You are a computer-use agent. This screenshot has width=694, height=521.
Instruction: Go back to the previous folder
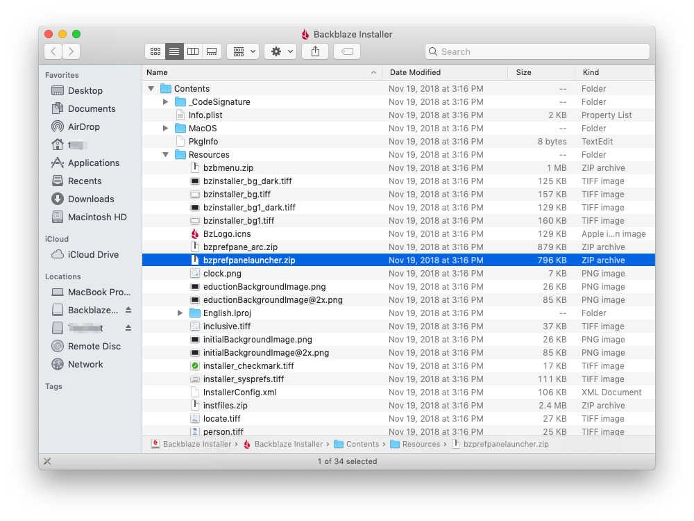[x=53, y=51]
